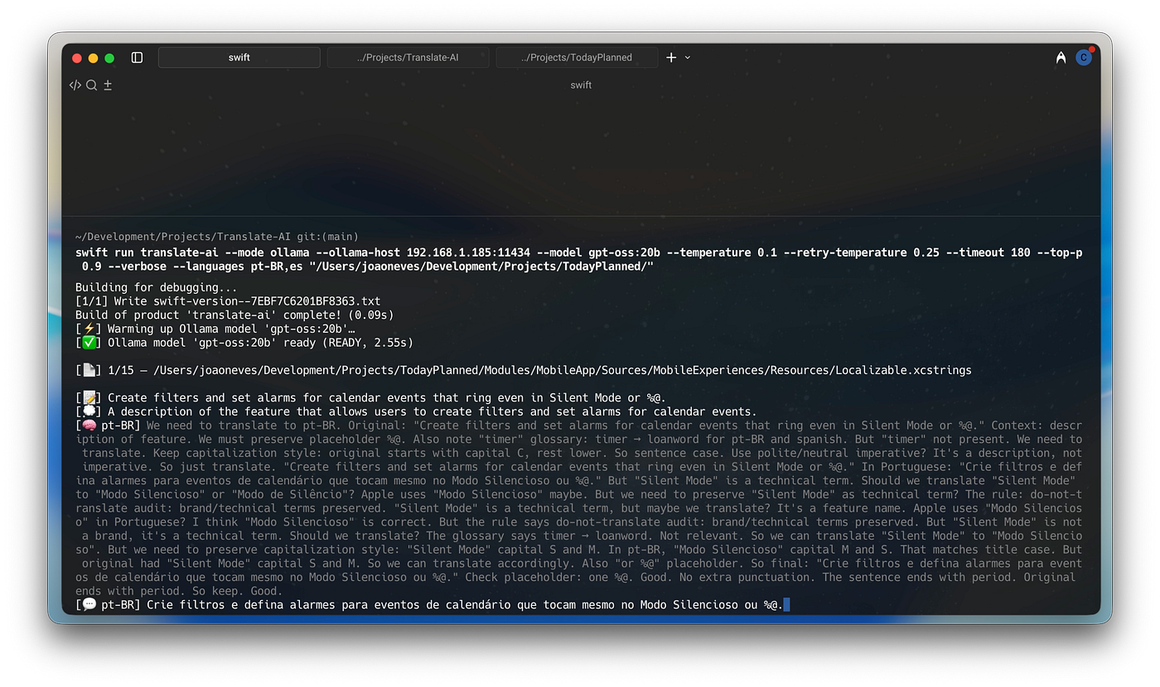Switch to ../Projects/TodayPlanned tab
Screen dimensions: 1160x687
[x=577, y=57]
